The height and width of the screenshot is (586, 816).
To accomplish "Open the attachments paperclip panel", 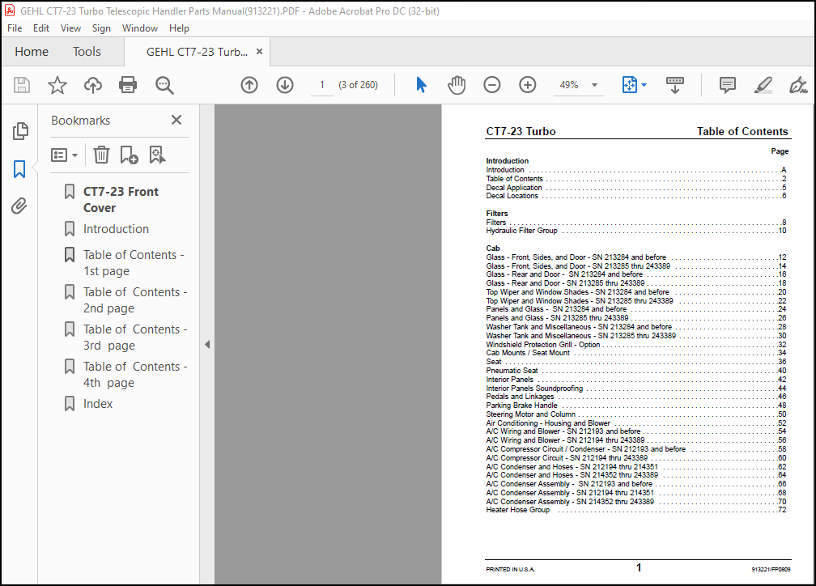I will click(x=19, y=206).
